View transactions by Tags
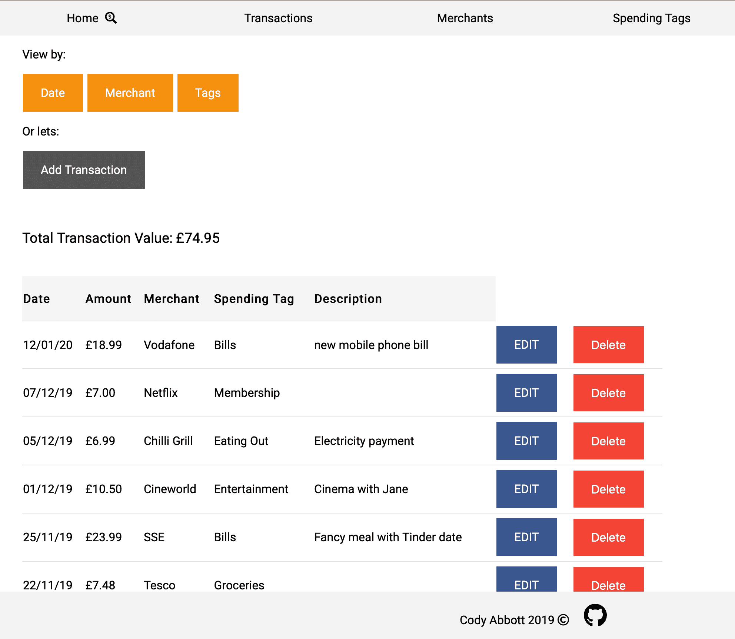The height and width of the screenshot is (639, 735). pyautogui.click(x=208, y=93)
